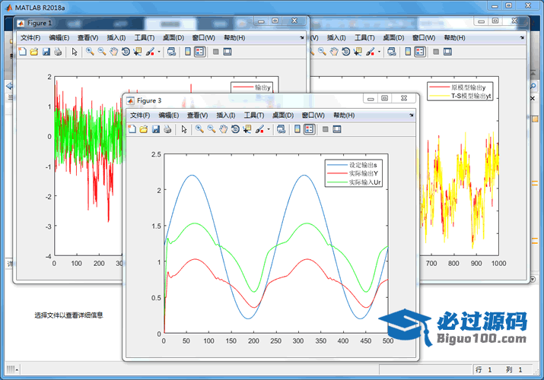Click New Figure icon in Figure 3 toolbar

[x=132, y=129]
